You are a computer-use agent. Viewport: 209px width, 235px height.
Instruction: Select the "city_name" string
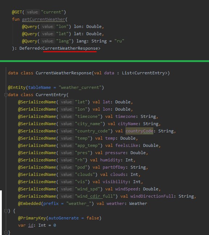89,124
